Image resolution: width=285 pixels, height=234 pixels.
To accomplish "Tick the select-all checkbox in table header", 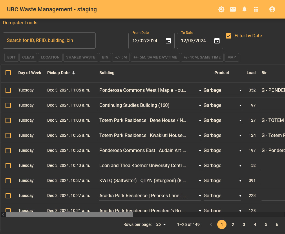I will tap(8, 73).
